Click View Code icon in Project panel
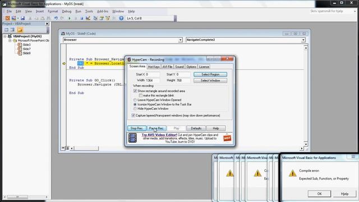The width and height of the screenshot is (359, 202). [6, 30]
